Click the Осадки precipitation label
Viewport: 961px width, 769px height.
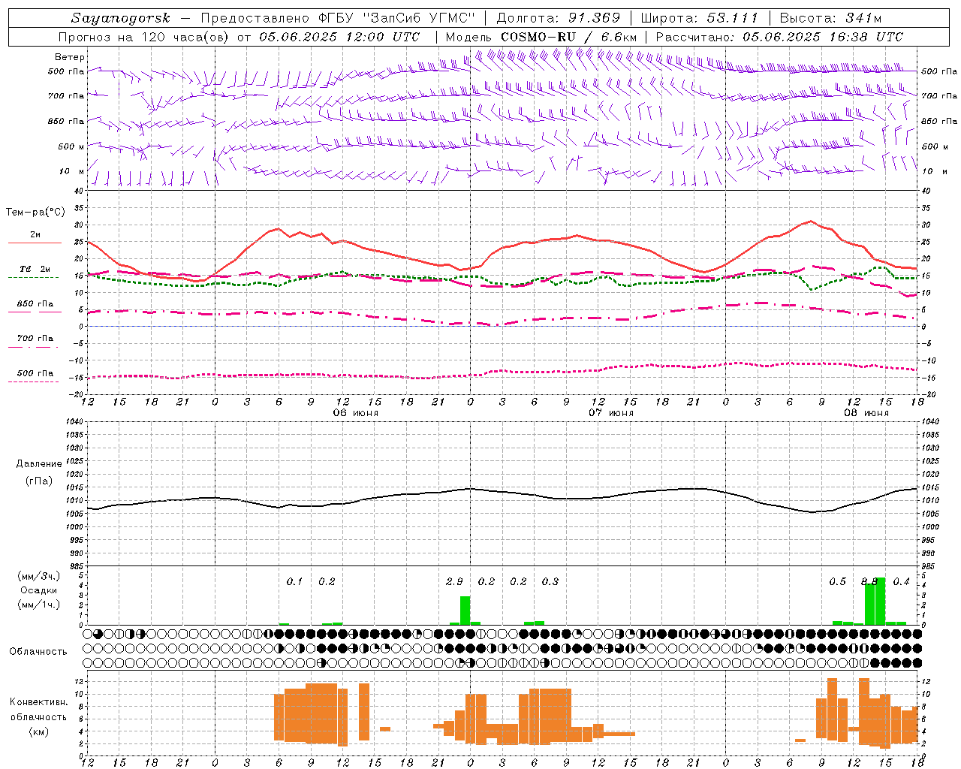(39, 590)
